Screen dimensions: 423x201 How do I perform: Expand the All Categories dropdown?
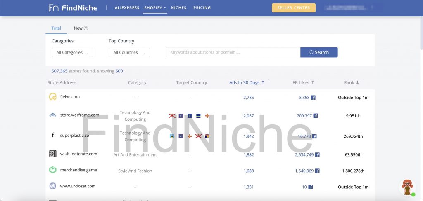(x=72, y=52)
